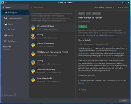The height and width of the screenshot is (104, 131).
Task: Start the Introduction to Python course
Action: [83, 27]
